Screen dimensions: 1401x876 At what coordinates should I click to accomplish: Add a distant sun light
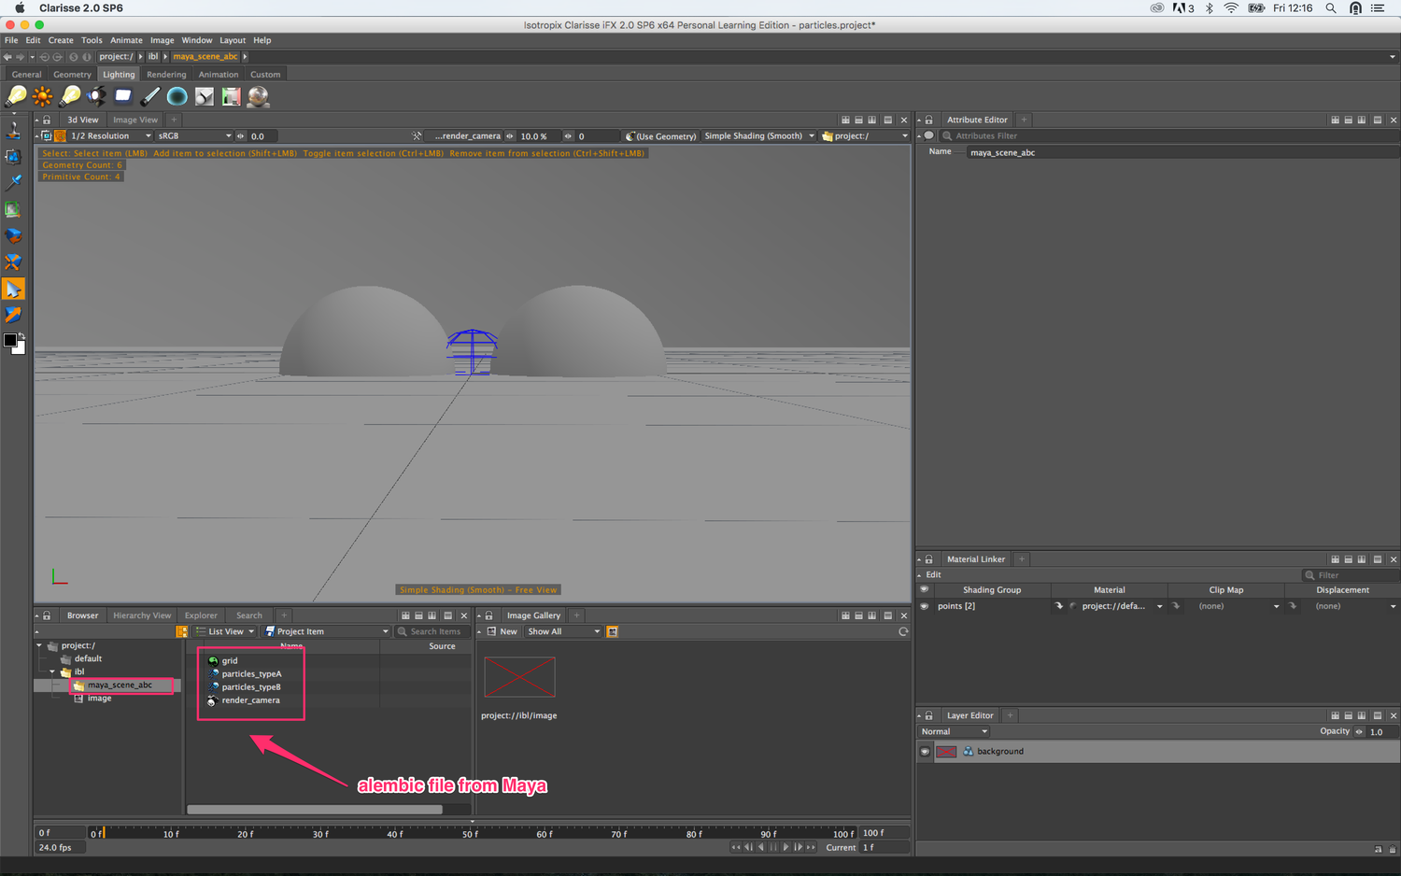[x=42, y=95]
